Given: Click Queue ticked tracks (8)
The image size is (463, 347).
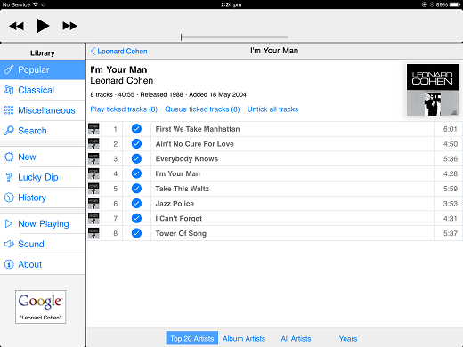Looking at the screenshot, I should tap(202, 109).
